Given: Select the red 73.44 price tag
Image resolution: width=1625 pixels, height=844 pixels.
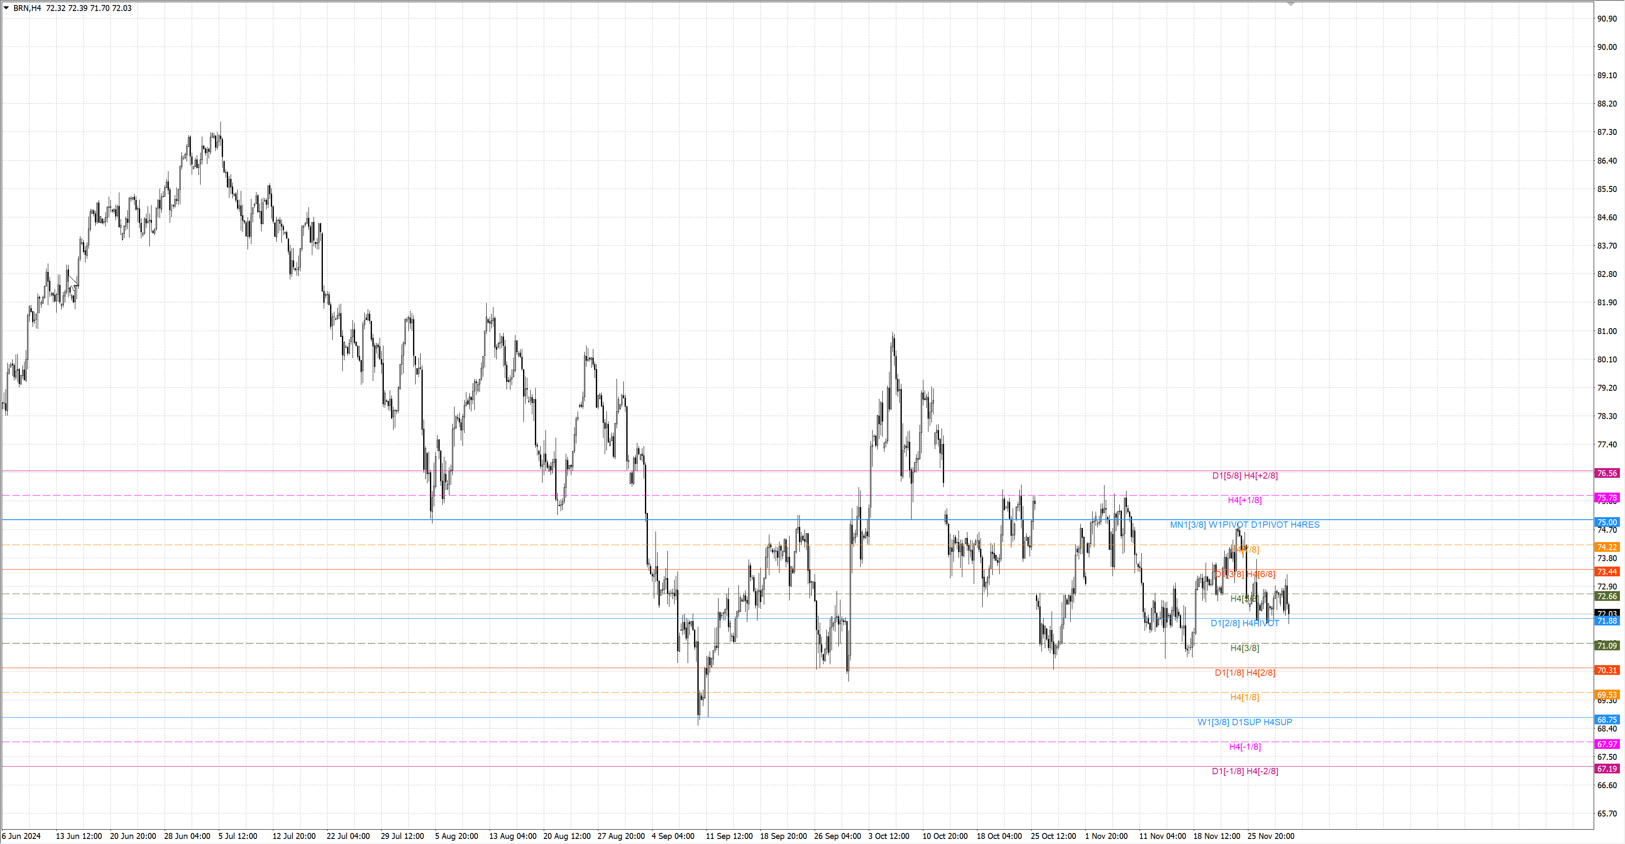Looking at the screenshot, I should pyautogui.click(x=1607, y=572).
